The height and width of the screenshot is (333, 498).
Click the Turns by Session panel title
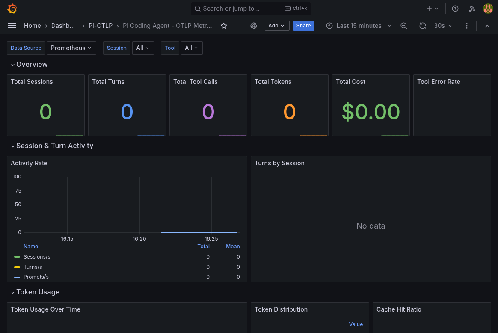coord(279,163)
